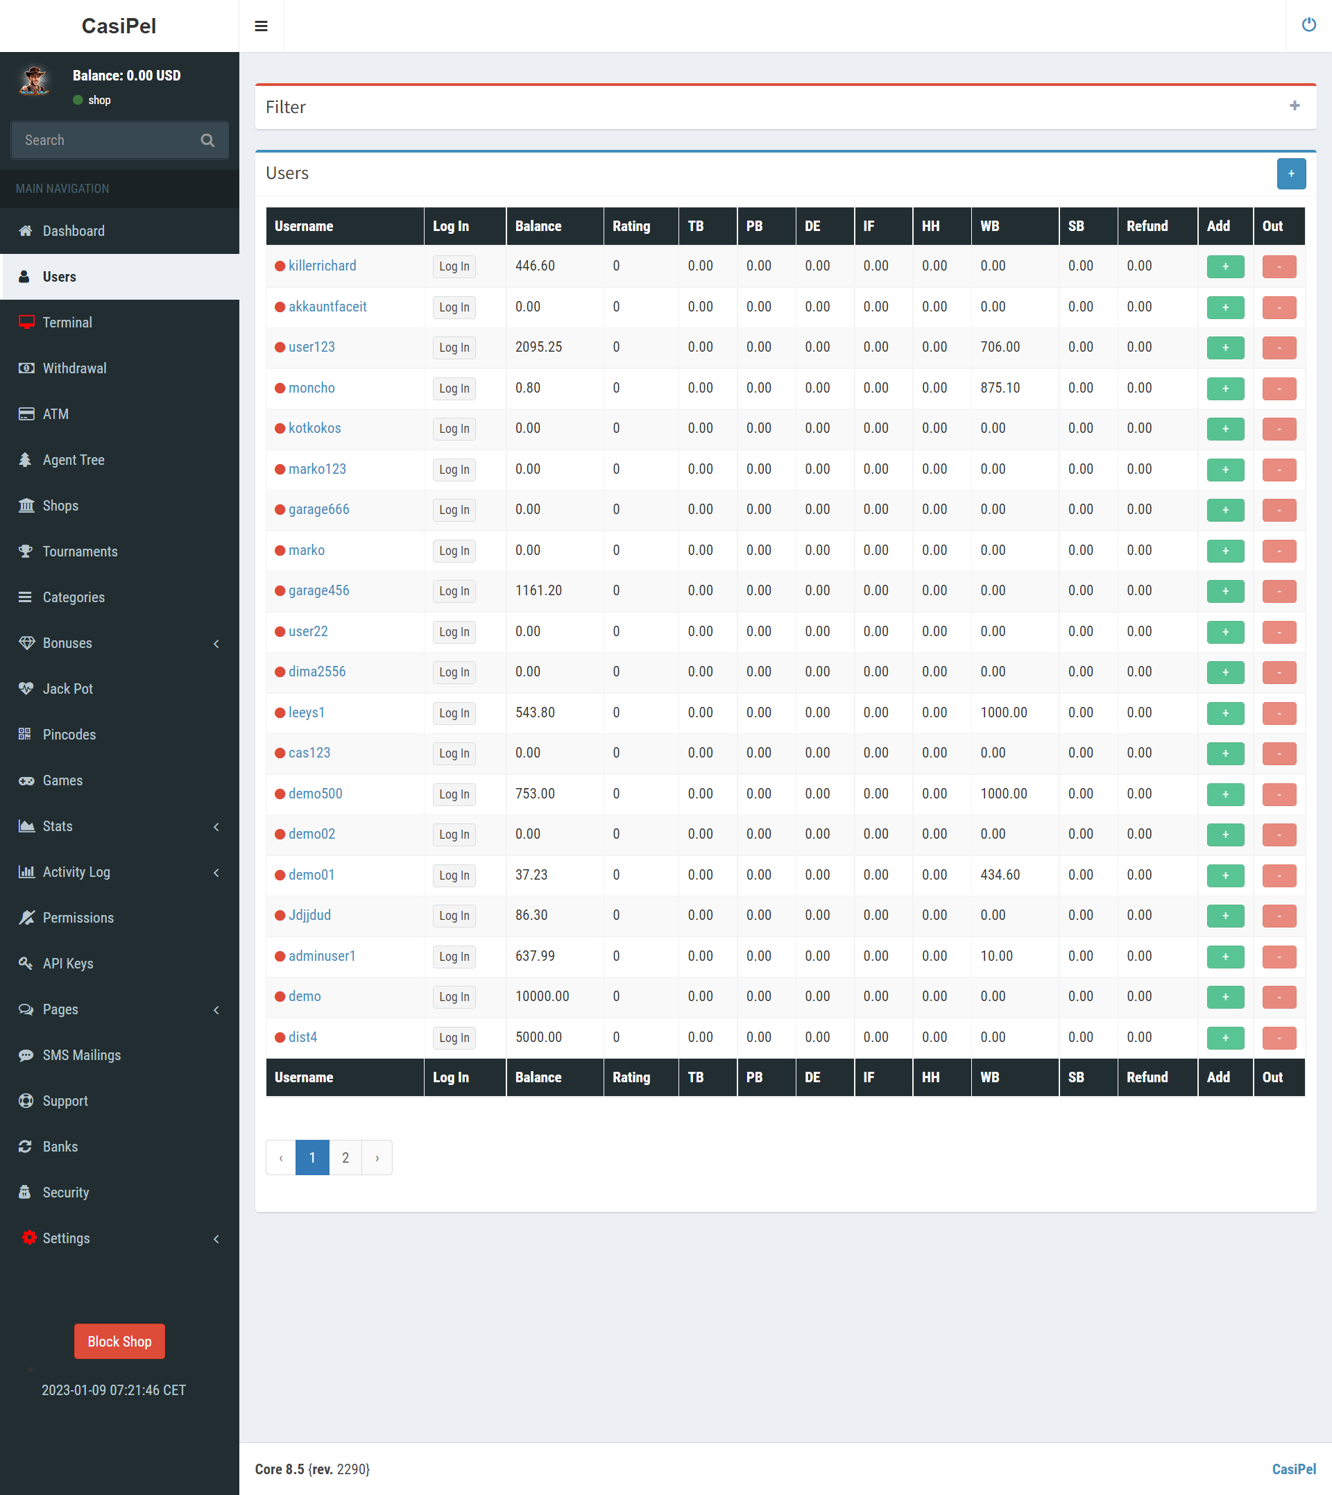The image size is (1332, 1495).
Task: Open the Withdrawal page in sidebar
Action: coord(74,369)
